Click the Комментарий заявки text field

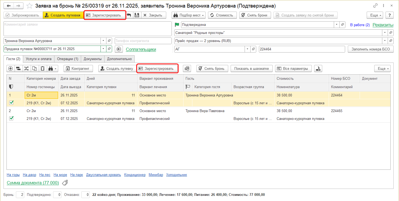pyautogui.click(x=87, y=29)
